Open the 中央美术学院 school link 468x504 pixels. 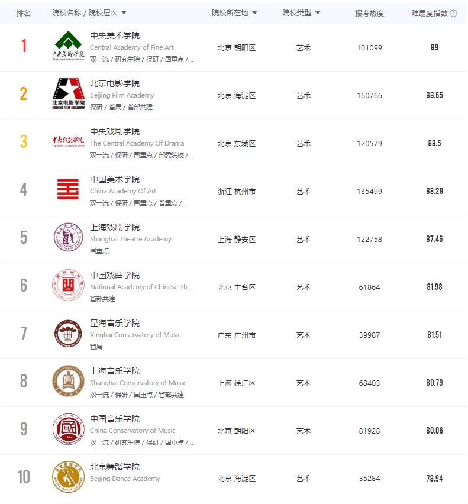point(115,35)
